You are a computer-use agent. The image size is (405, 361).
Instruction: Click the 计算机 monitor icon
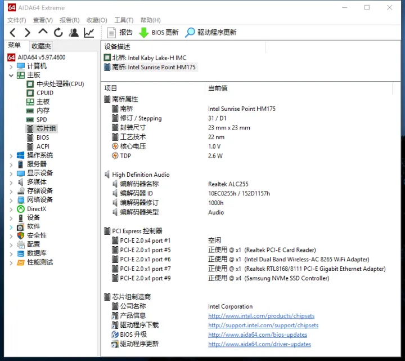click(x=21, y=66)
